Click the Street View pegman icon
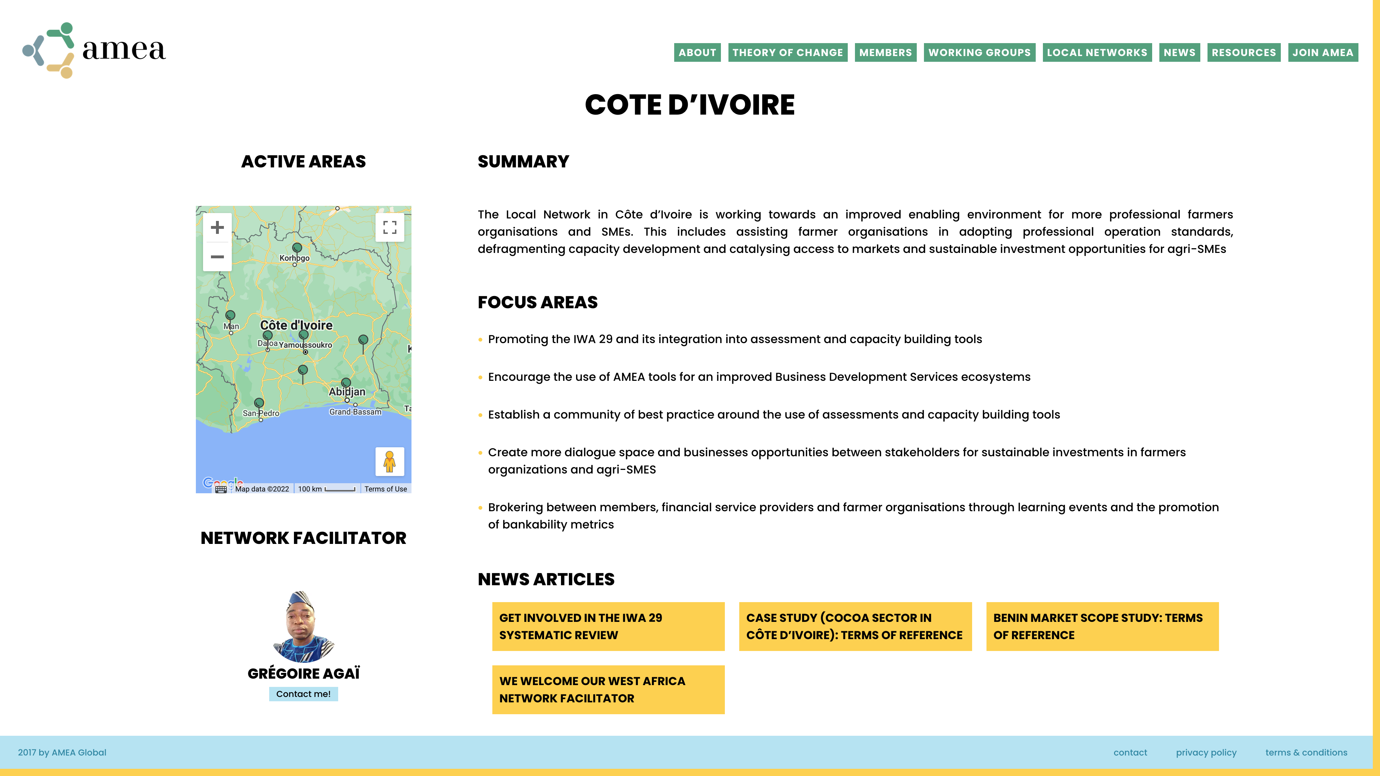This screenshot has width=1380, height=776. click(390, 461)
